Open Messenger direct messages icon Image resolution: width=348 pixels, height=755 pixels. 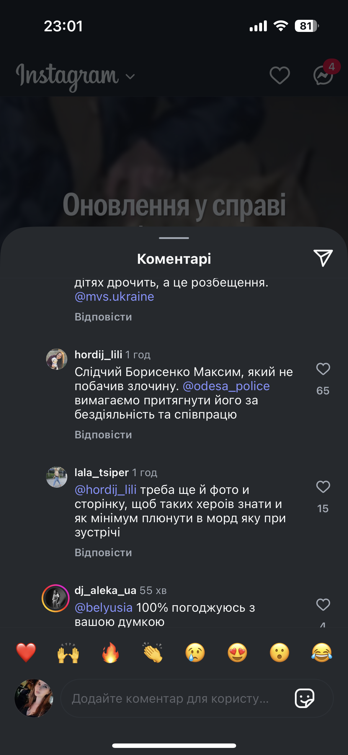click(324, 75)
